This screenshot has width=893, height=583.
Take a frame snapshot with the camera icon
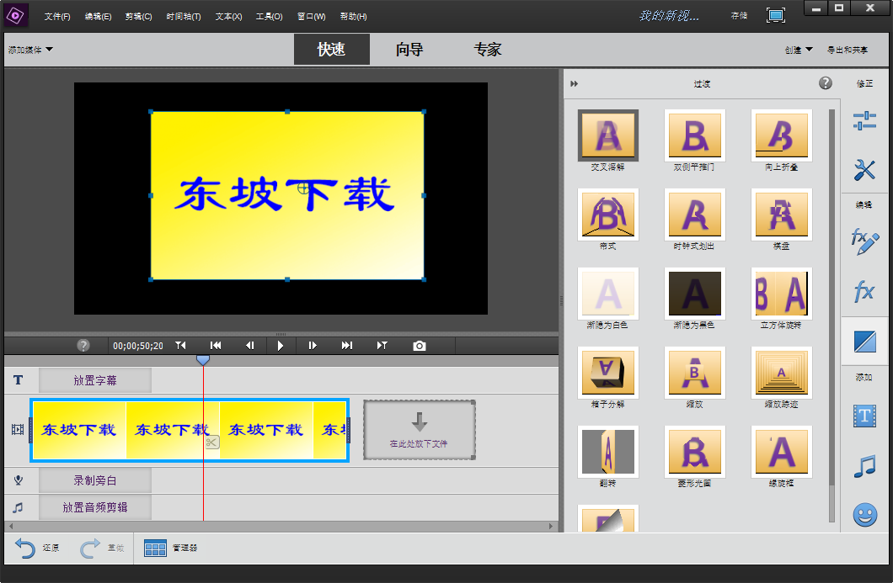[x=419, y=345]
